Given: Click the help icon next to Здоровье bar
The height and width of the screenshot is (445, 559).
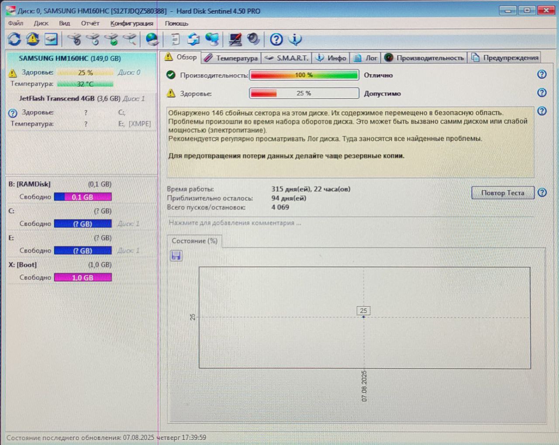Looking at the screenshot, I should pos(542,93).
